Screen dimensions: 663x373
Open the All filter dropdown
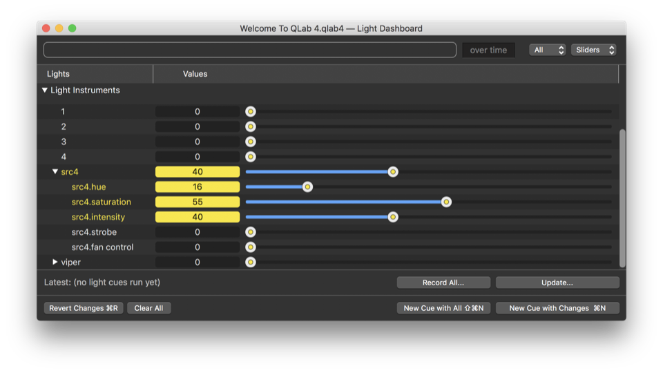[x=547, y=50]
